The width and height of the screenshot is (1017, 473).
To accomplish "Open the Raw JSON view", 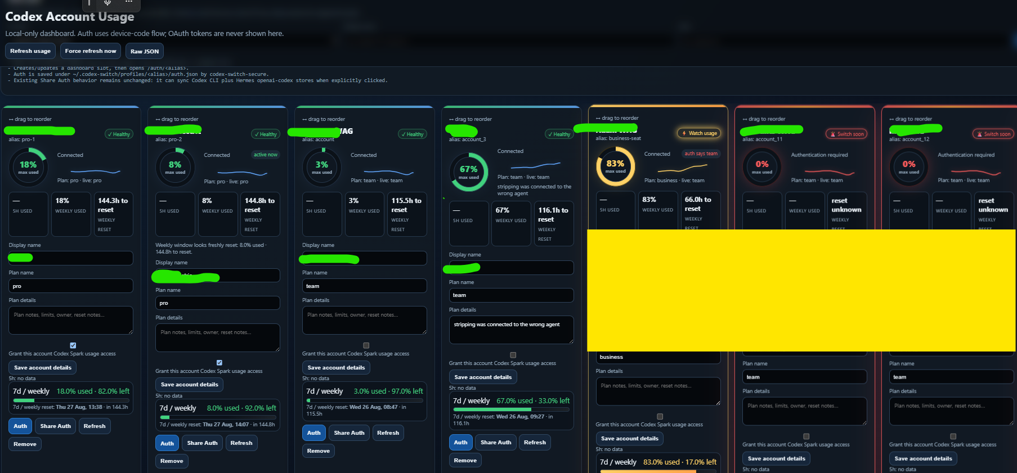I will coord(145,51).
